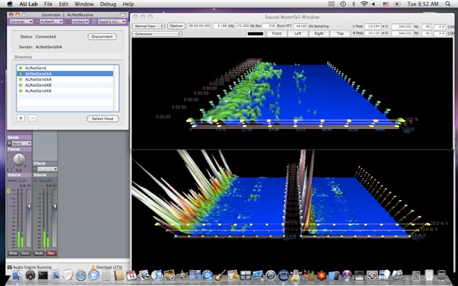Click the Disconnect button
458x286 pixels.
[x=102, y=37]
